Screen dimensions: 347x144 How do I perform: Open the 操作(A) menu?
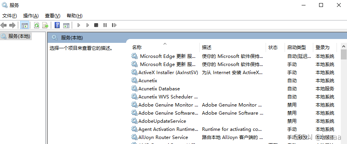pos(31,16)
